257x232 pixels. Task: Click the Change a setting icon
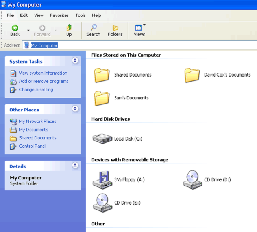pos(13,90)
